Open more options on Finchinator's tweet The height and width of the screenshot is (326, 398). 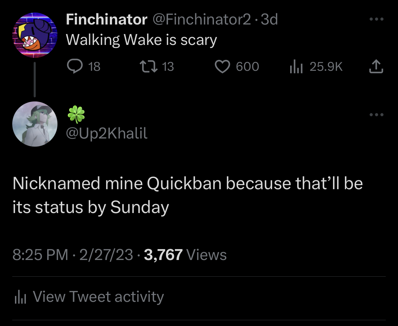pos(377,19)
